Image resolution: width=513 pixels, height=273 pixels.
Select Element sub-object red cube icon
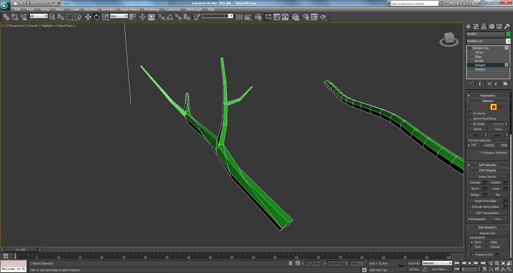coord(499,107)
